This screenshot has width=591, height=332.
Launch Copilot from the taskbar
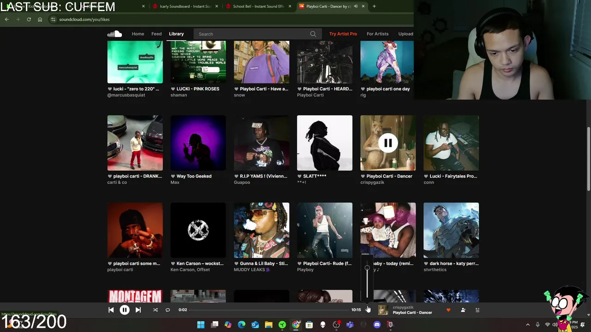(x=228, y=325)
